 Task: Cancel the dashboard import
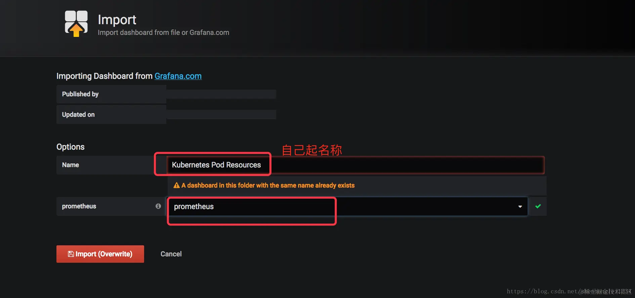[x=171, y=254]
